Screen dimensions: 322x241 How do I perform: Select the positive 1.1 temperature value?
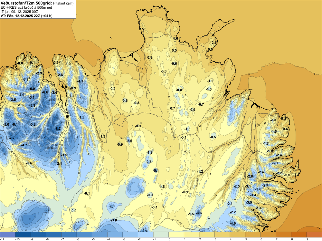297,175
